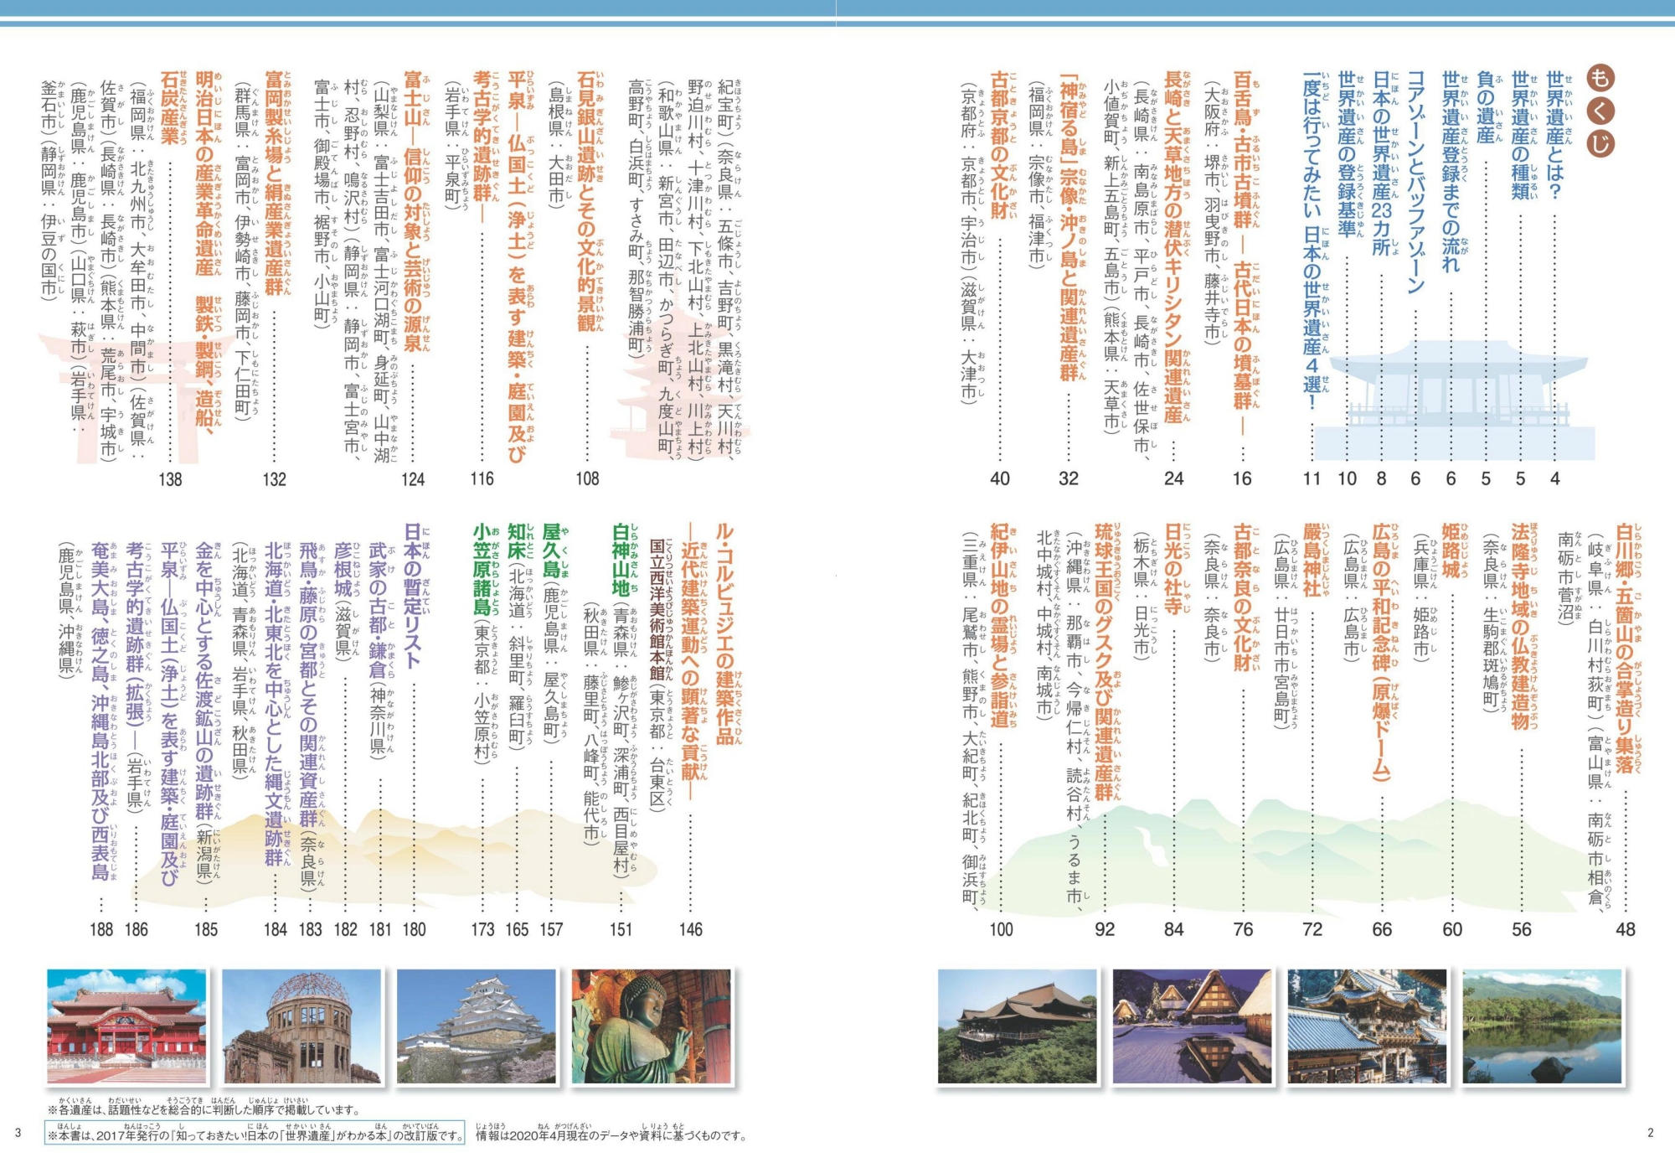Click page number 188
The width and height of the screenshot is (1675, 1163).
[x=101, y=929]
